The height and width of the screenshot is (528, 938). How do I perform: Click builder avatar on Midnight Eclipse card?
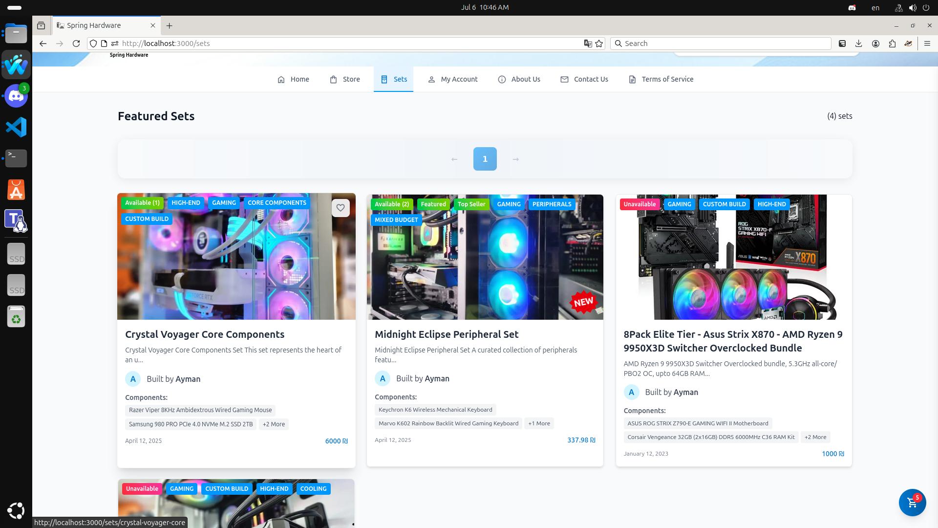point(383,378)
